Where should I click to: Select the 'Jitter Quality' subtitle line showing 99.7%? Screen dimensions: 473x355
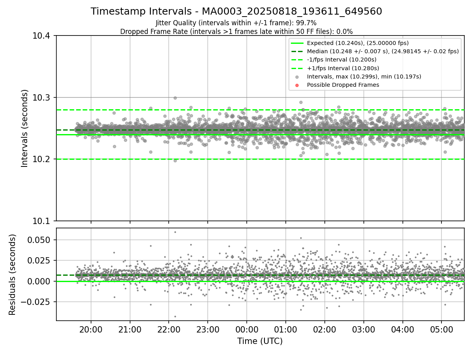click(x=236, y=23)
